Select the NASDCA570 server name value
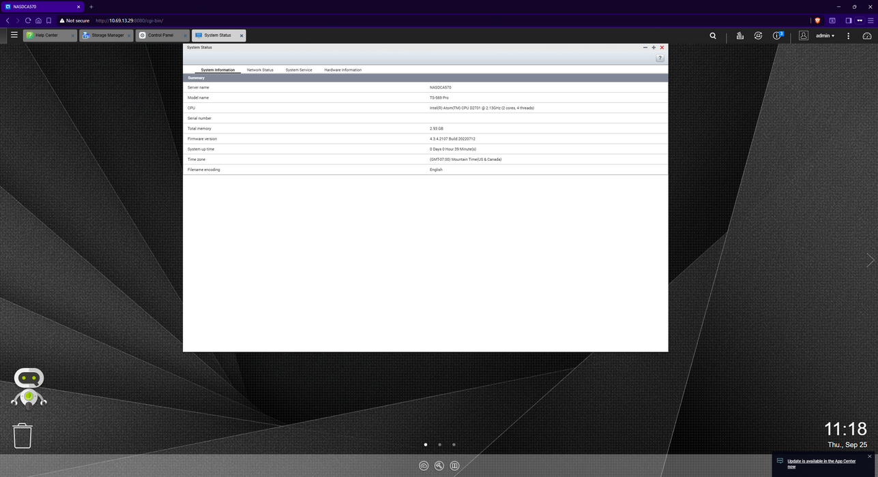The width and height of the screenshot is (878, 477). [440, 87]
